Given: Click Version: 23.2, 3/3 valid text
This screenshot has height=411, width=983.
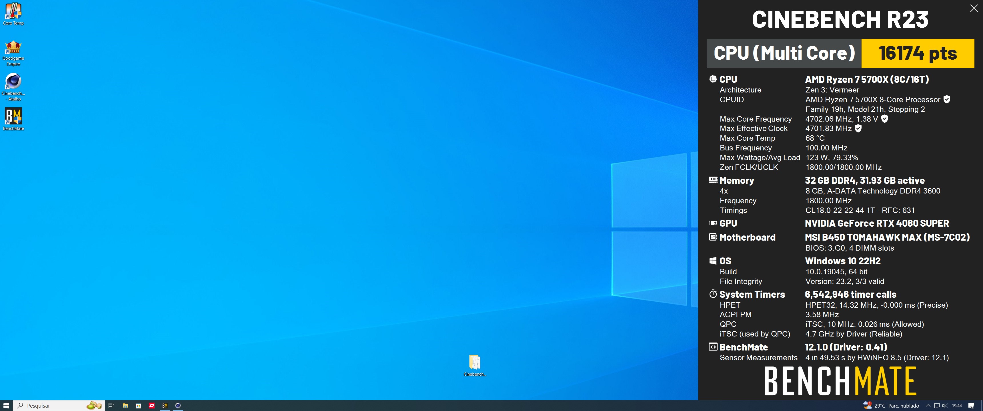Looking at the screenshot, I should pos(845,281).
